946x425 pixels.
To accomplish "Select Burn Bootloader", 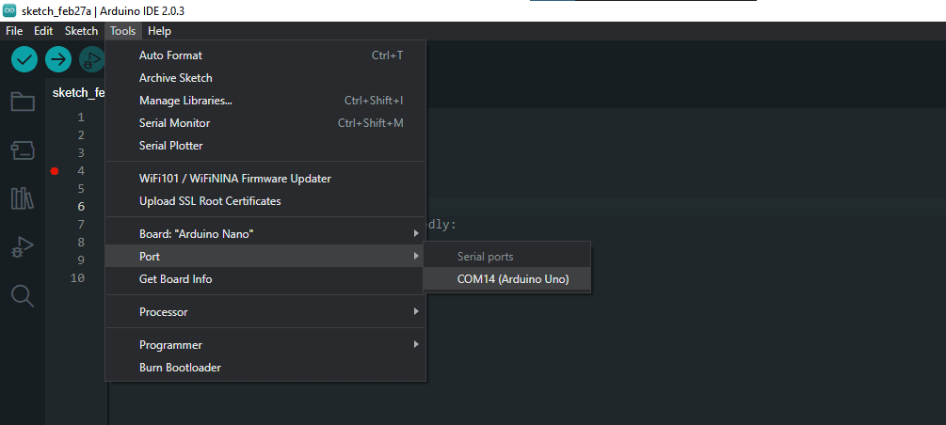I will [x=265, y=367].
